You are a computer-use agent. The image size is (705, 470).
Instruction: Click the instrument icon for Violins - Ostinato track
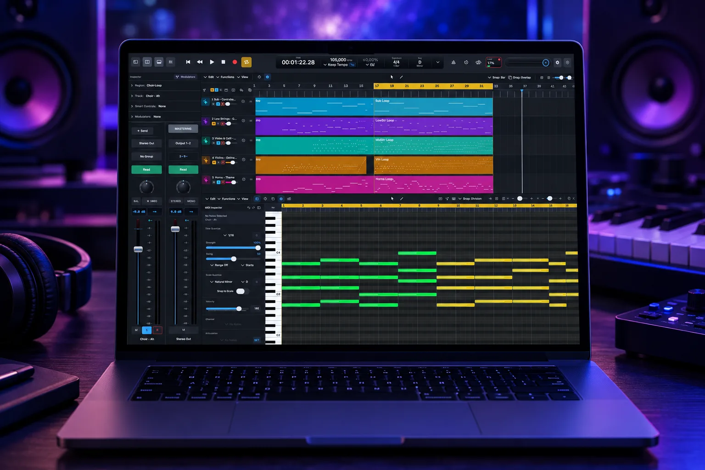(x=206, y=160)
